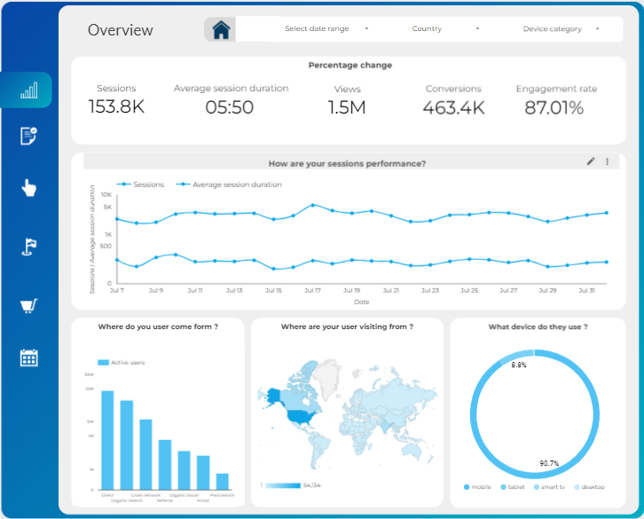This screenshot has height=519, width=644.
Task: Toggle the mobile legend entry
Action: [x=477, y=487]
